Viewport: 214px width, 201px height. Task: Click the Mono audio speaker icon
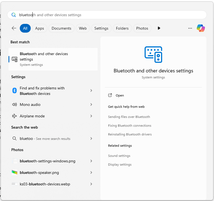coord(15,104)
